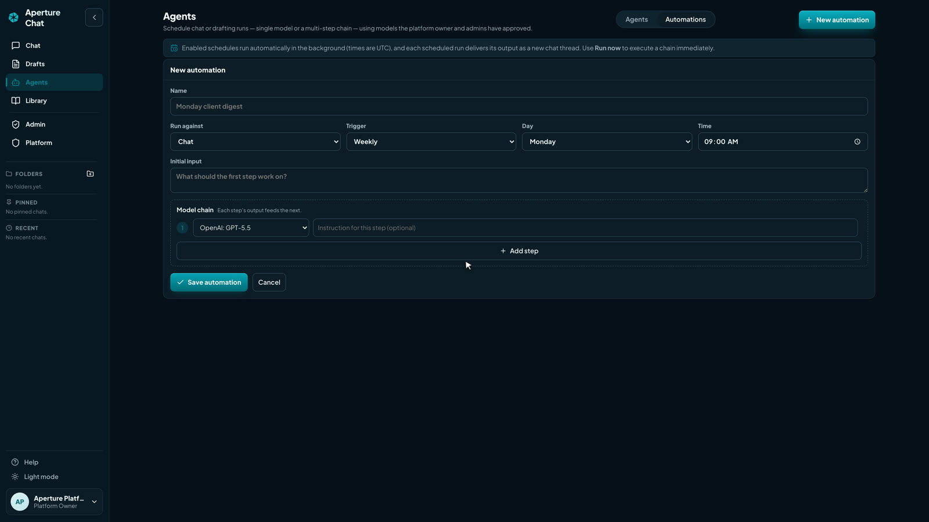This screenshot has height=522, width=929.
Task: Click the New automation button
Action: (x=837, y=20)
